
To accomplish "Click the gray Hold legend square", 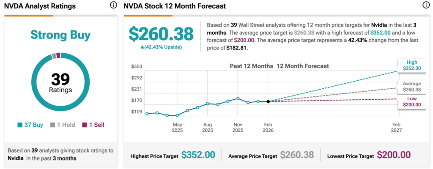I will tap(52, 125).
